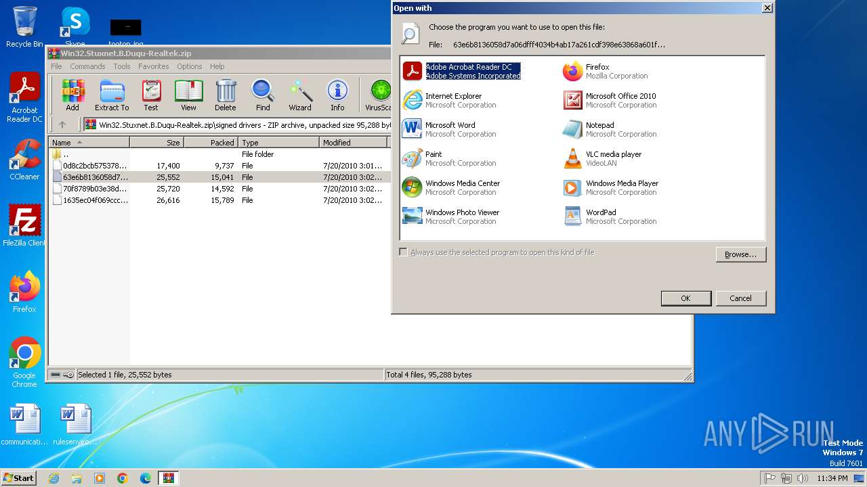Select Firefox in Open with list

coord(606,71)
